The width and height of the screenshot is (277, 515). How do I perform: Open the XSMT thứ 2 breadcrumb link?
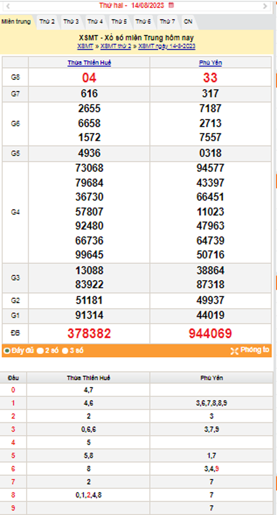pyautogui.click(x=116, y=46)
